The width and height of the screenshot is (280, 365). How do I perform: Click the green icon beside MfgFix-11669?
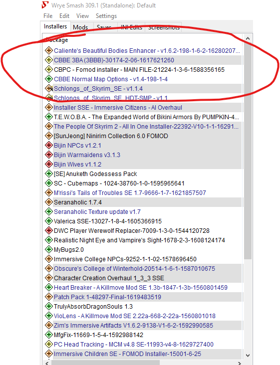pos(49,335)
